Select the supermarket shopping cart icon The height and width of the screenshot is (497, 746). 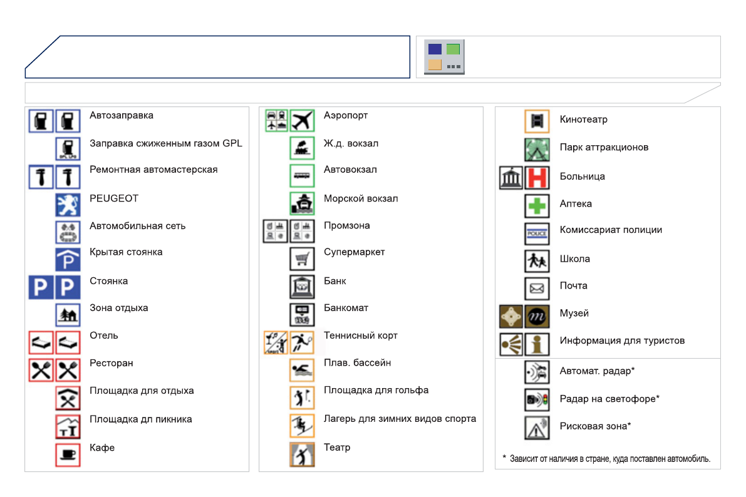tap(302, 259)
